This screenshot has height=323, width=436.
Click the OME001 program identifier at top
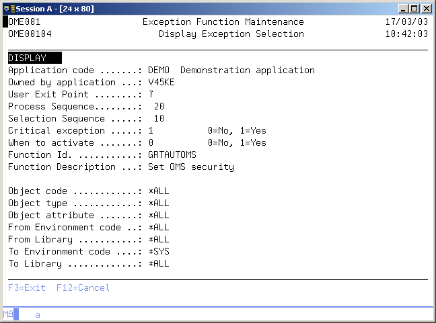coord(24,21)
